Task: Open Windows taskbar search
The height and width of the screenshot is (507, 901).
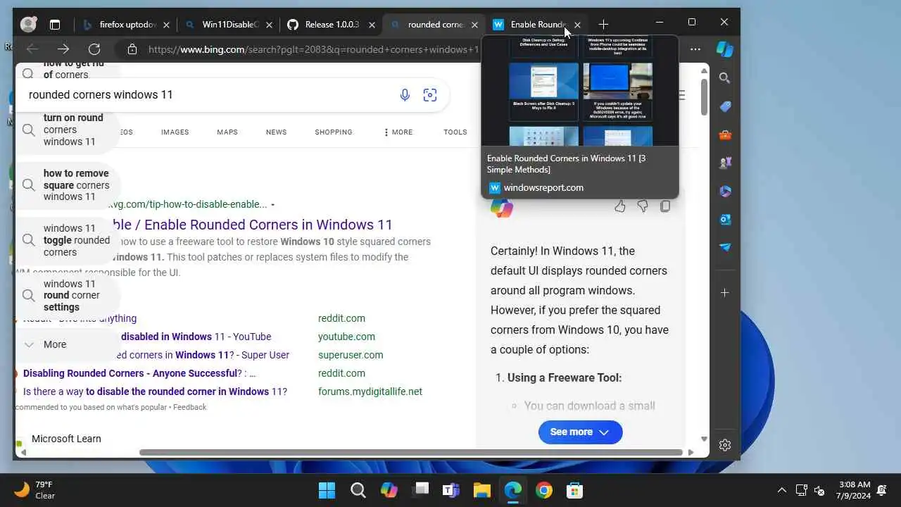Action: tap(358, 490)
